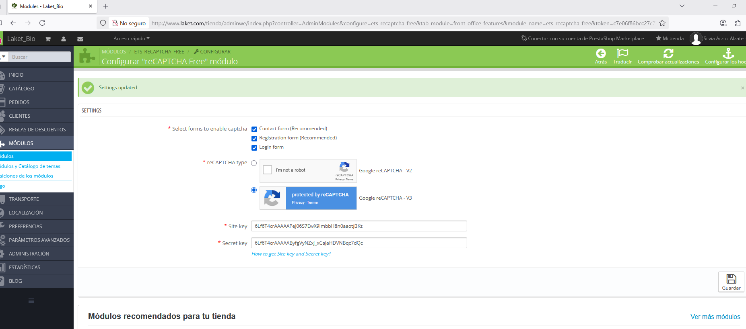Reload the page with the refresh icon
The height and width of the screenshot is (329, 746).
click(42, 23)
